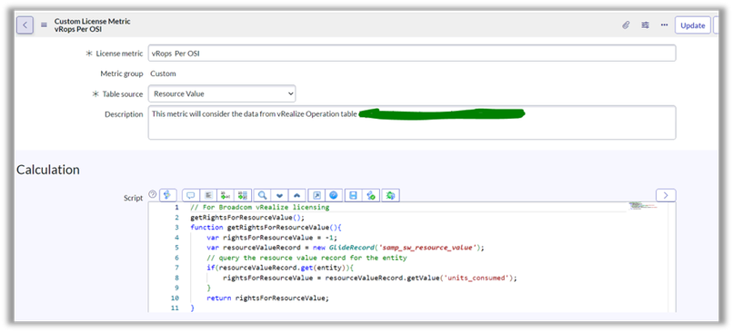Open attachments with the paperclip icon
The image size is (733, 332).
[x=626, y=25]
